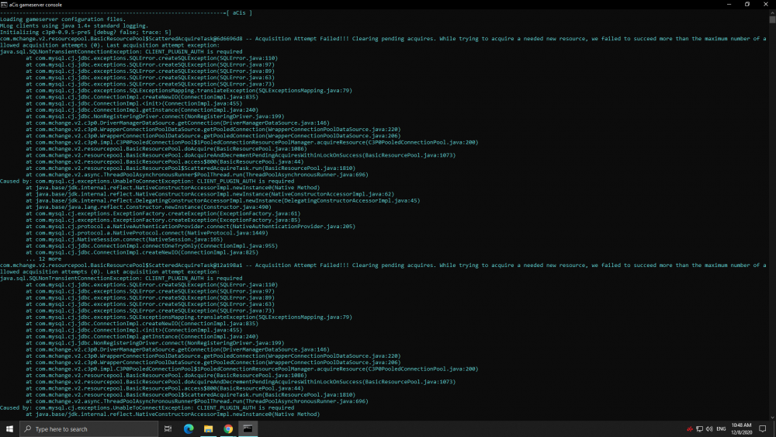This screenshot has height=437, width=776.
Task: Click the console vertical scrollbar track
Action: tap(772, 233)
